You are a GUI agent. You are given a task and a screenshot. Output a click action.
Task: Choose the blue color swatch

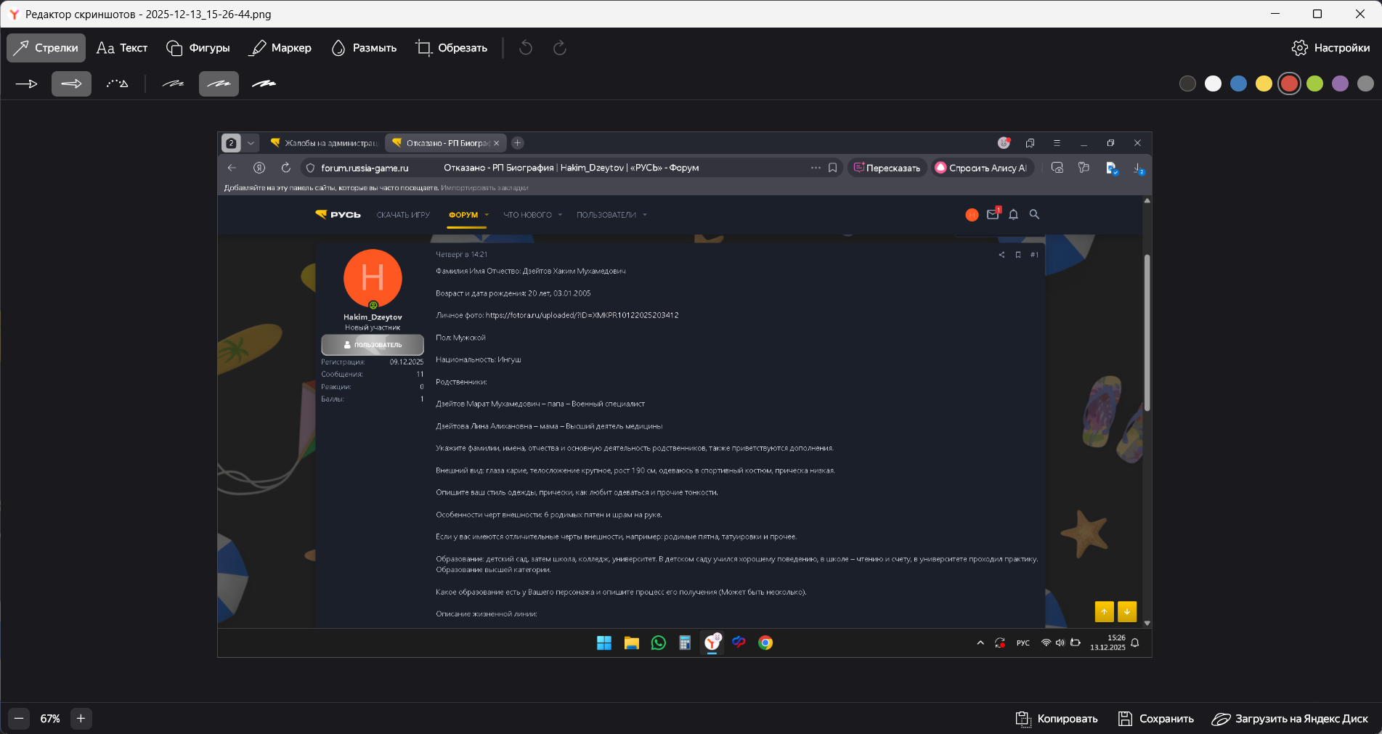[x=1238, y=83]
